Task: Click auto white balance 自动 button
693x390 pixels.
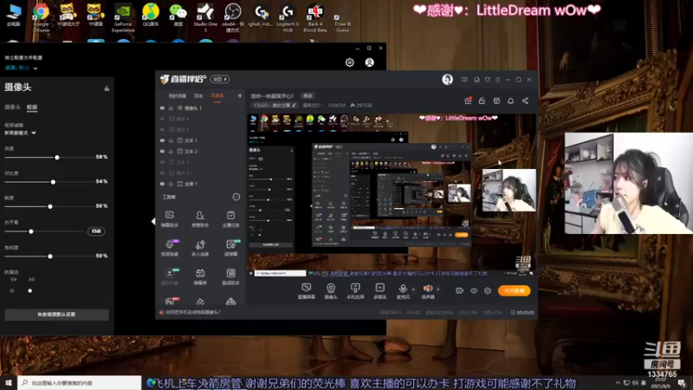Action: [96, 231]
